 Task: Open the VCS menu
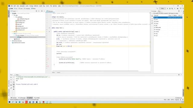[51, 6]
